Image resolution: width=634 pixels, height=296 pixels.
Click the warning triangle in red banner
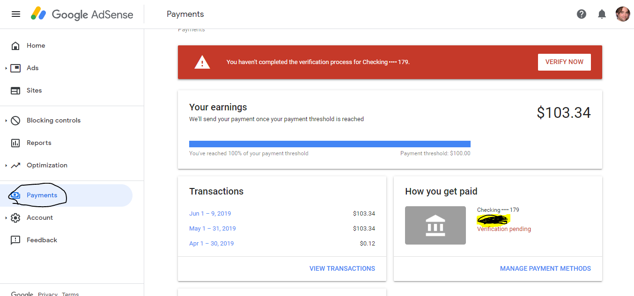click(x=202, y=62)
